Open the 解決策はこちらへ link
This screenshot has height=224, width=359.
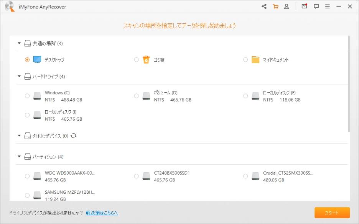click(101, 213)
